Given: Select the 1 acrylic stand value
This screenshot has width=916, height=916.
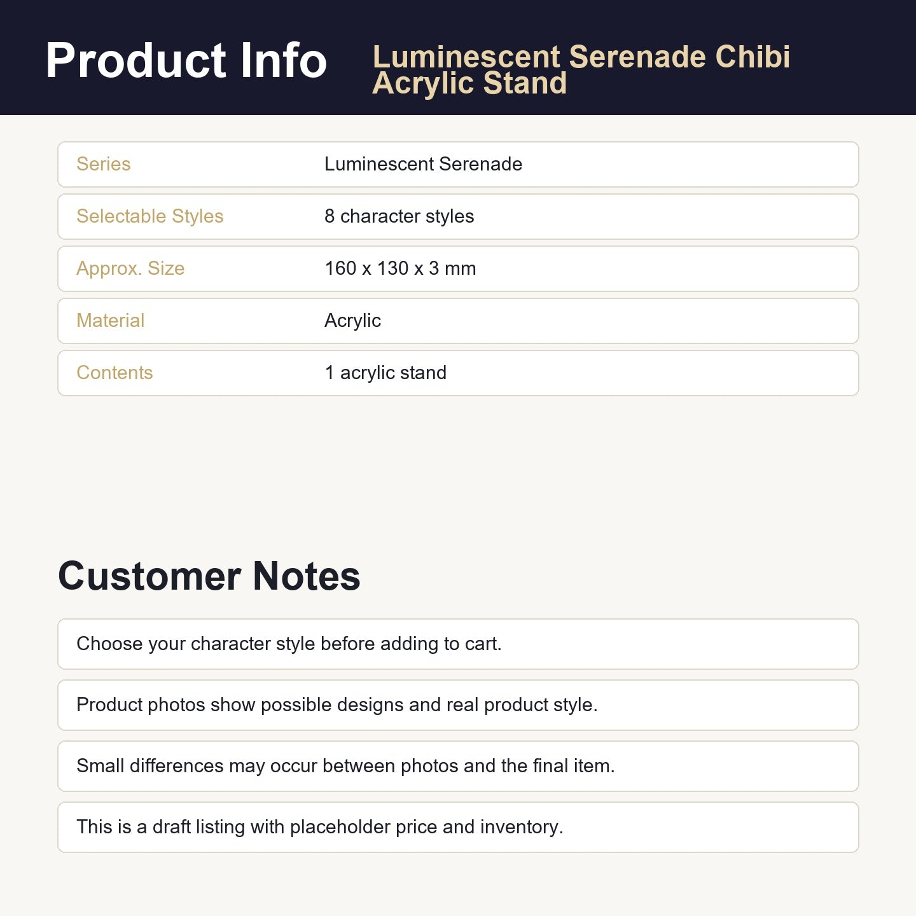Looking at the screenshot, I should pos(385,373).
